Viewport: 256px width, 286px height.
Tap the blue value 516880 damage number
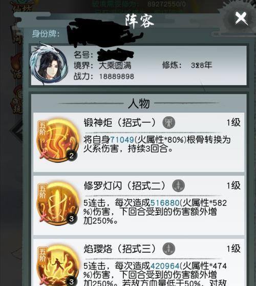(x=165, y=203)
